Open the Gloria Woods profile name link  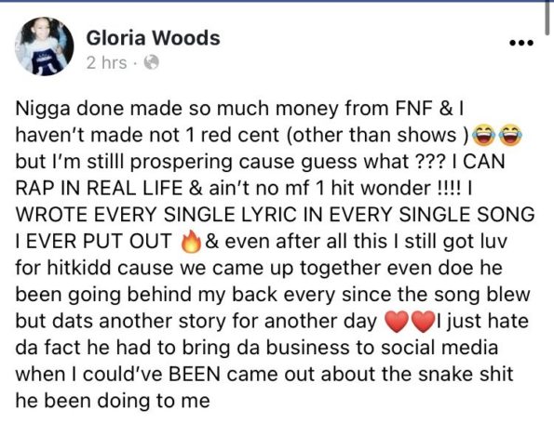154,38
